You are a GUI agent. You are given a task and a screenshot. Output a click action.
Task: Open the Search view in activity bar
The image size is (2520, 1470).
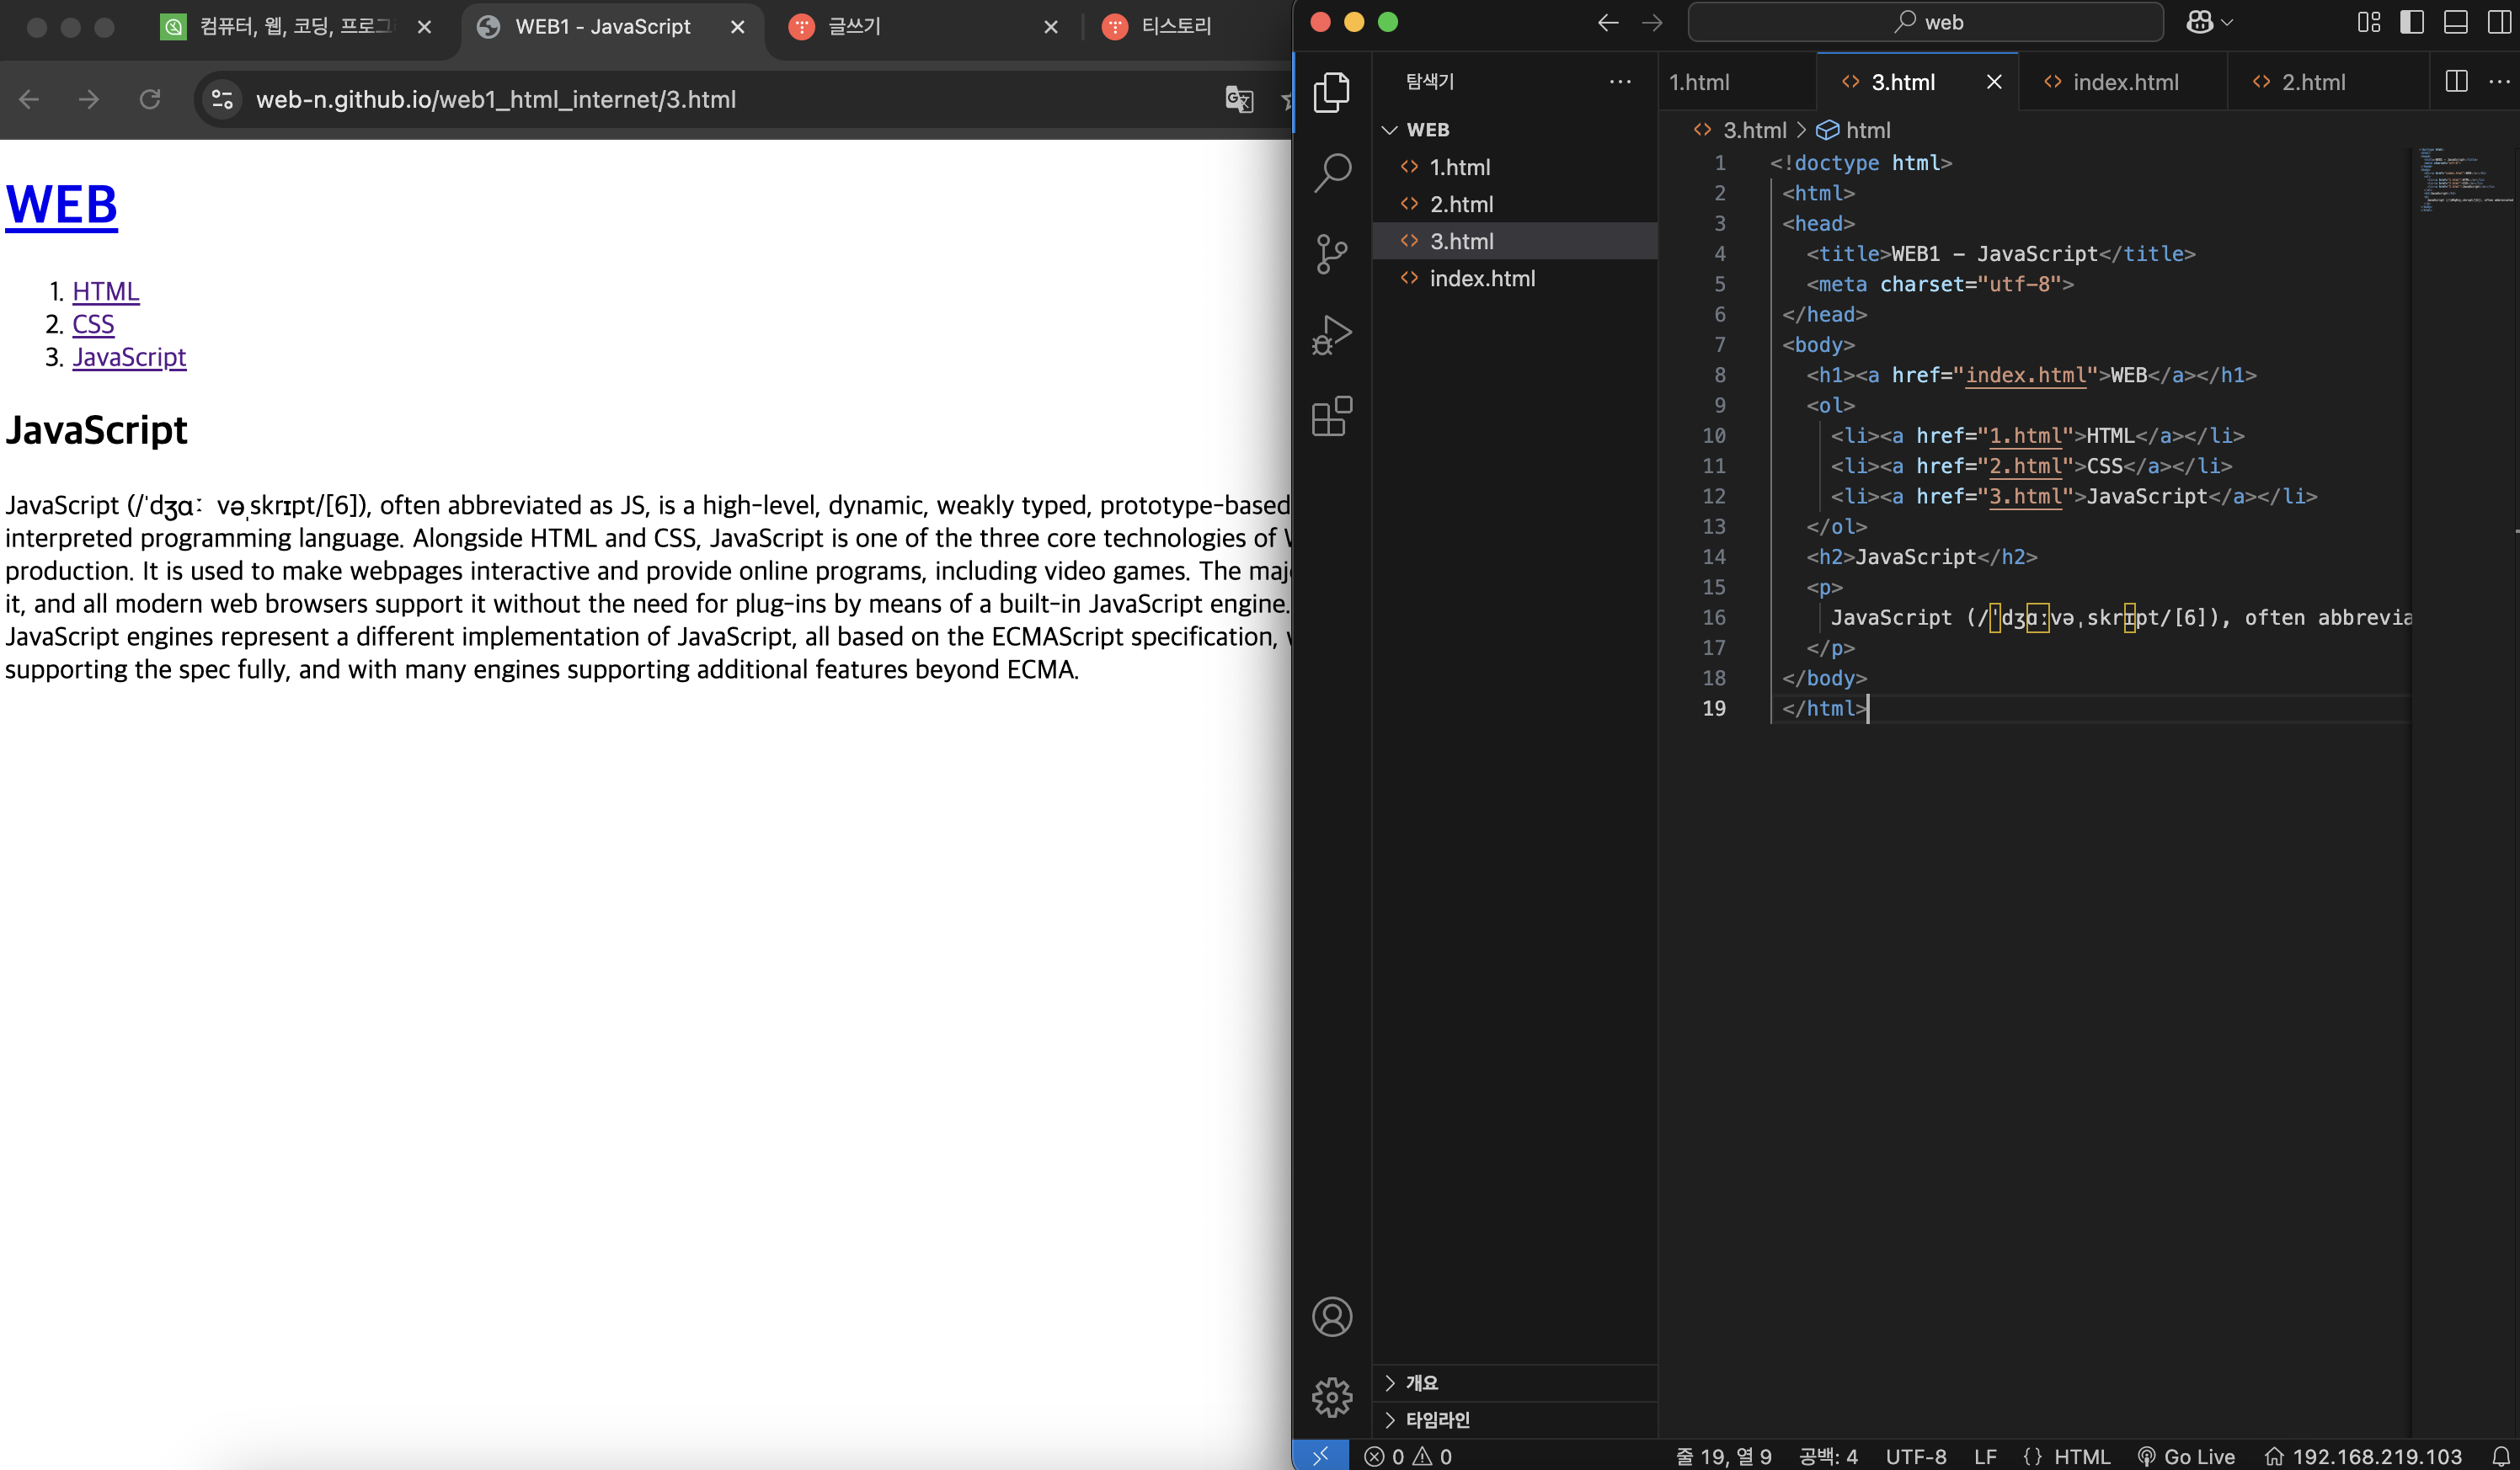[x=1331, y=173]
